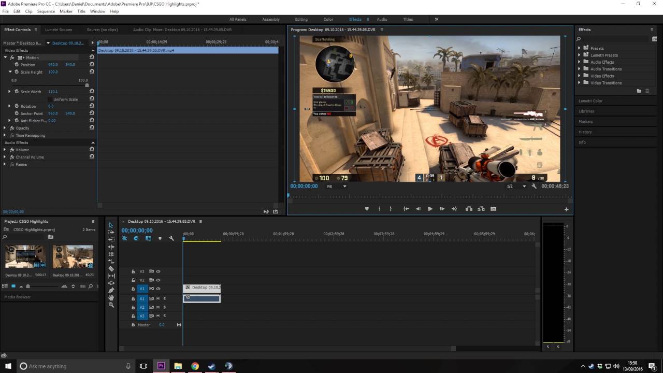Viewport: 663px width, 373px height.
Task: Select the Slide tool
Action: point(111,283)
